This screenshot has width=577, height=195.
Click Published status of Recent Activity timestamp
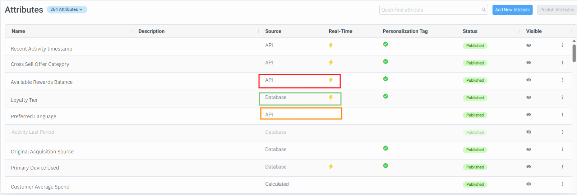coord(475,46)
